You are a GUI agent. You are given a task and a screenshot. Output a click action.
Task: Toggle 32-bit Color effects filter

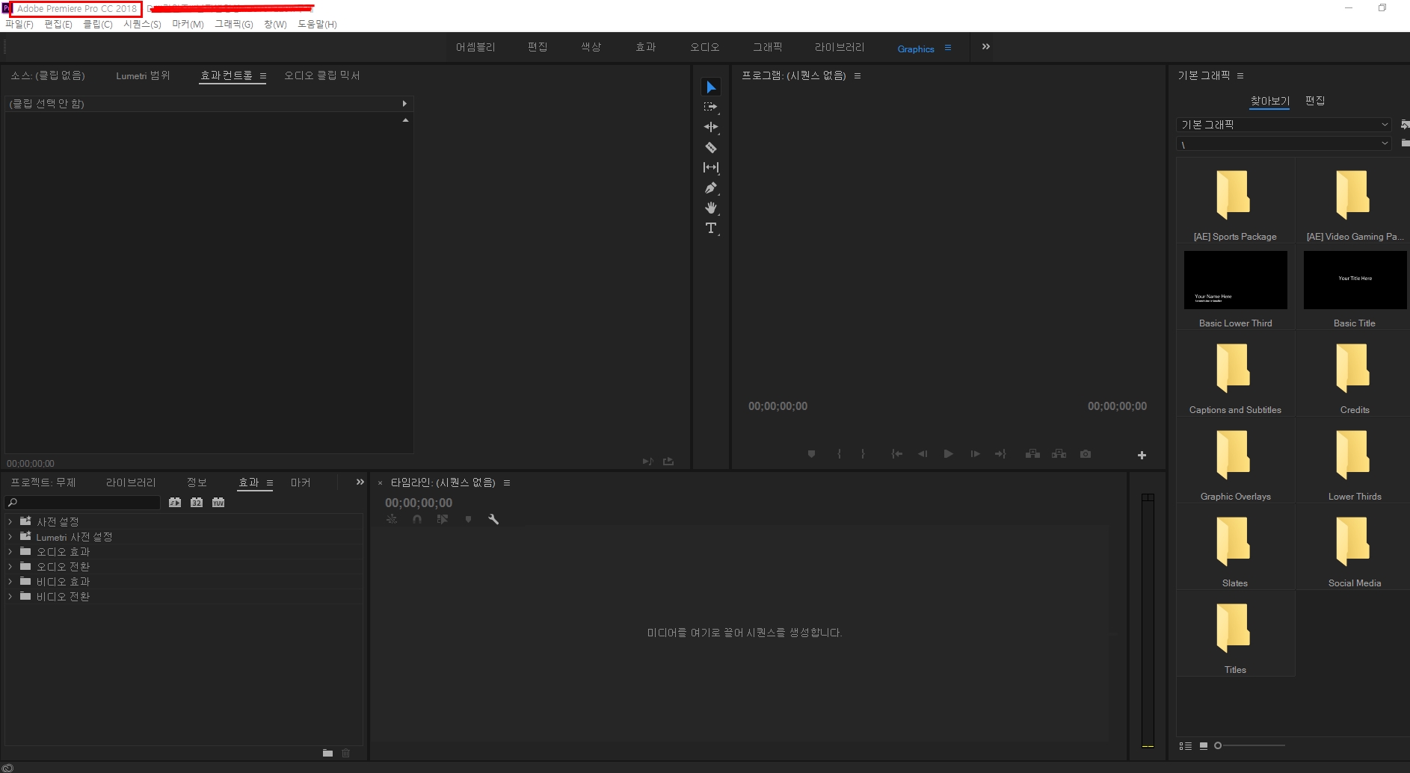(x=197, y=503)
